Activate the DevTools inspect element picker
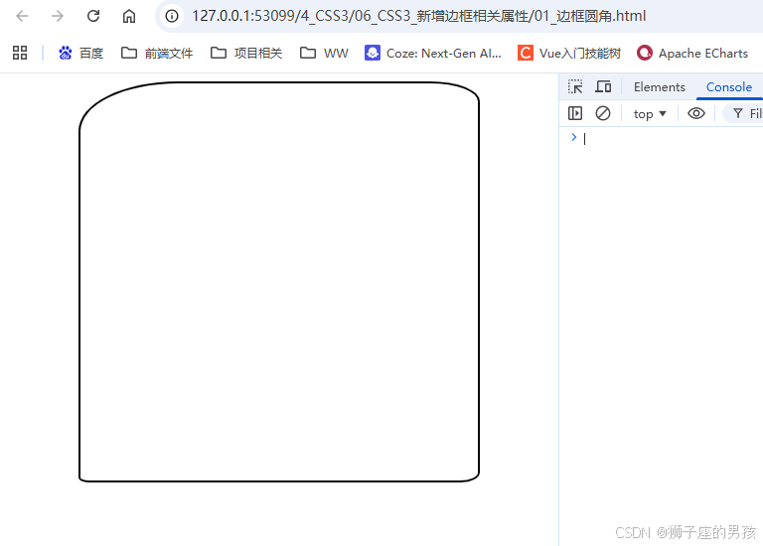Viewport: 763px width, 546px height. click(575, 87)
